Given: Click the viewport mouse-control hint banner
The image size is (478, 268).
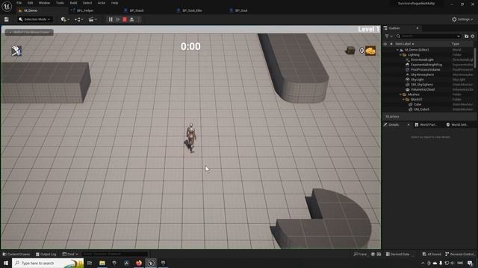Looking at the screenshot, I should point(29,32).
